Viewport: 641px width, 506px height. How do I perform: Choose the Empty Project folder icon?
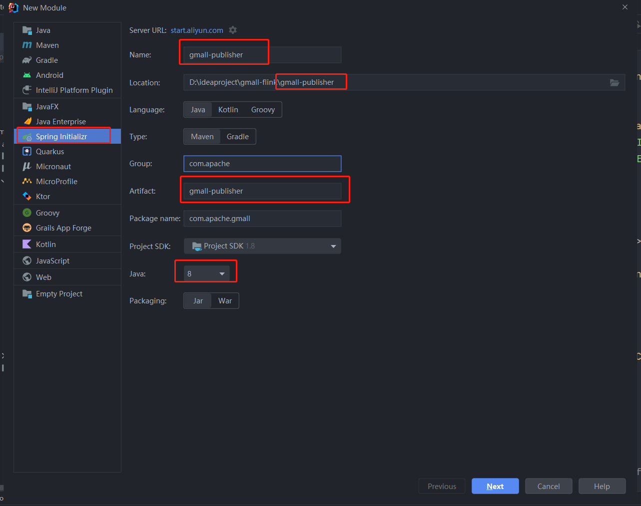(x=27, y=294)
